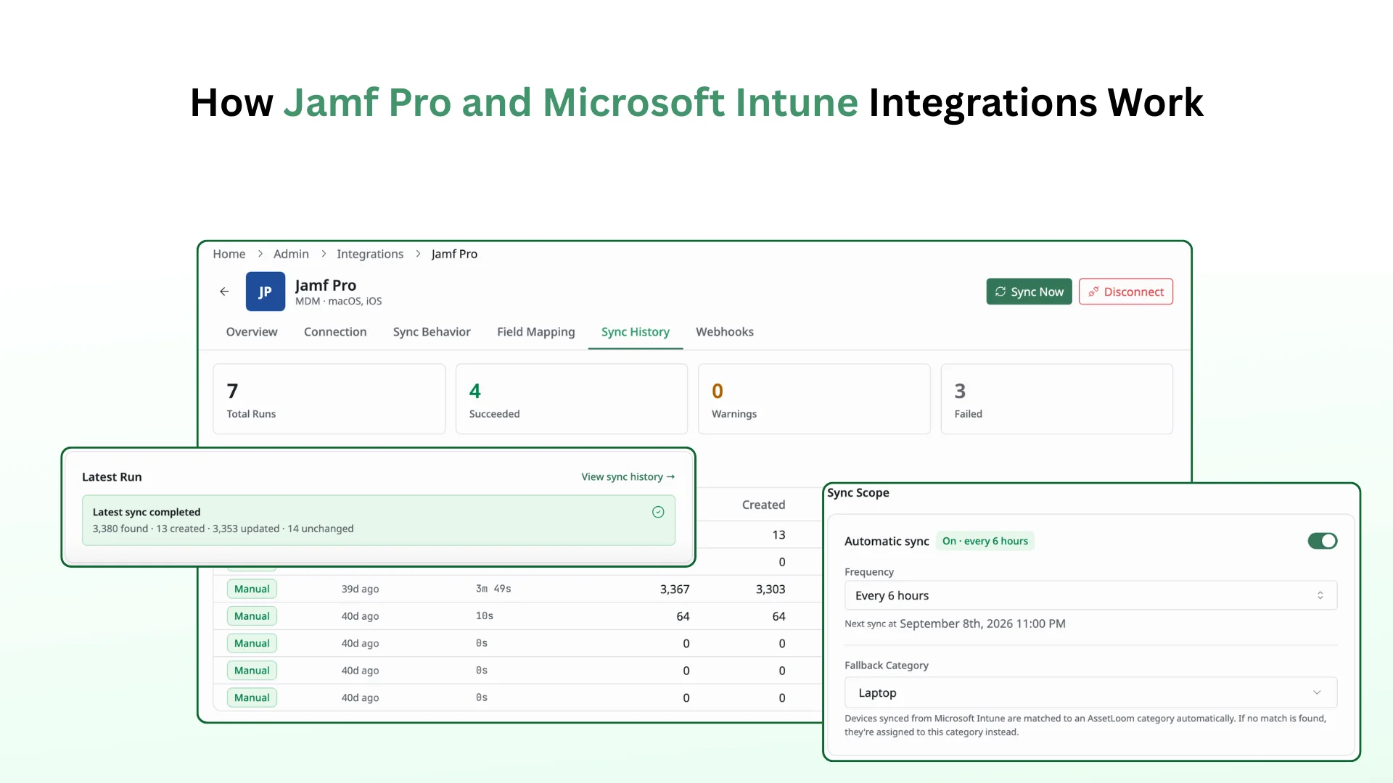Click the '4 Succeeded' stat card
1393x783 pixels.
572,399
